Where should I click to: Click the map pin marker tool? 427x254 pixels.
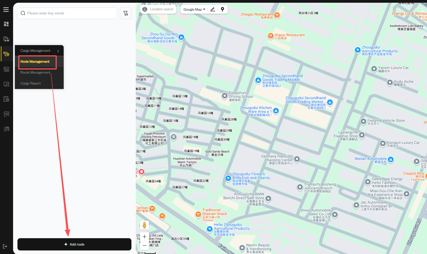[x=222, y=9]
